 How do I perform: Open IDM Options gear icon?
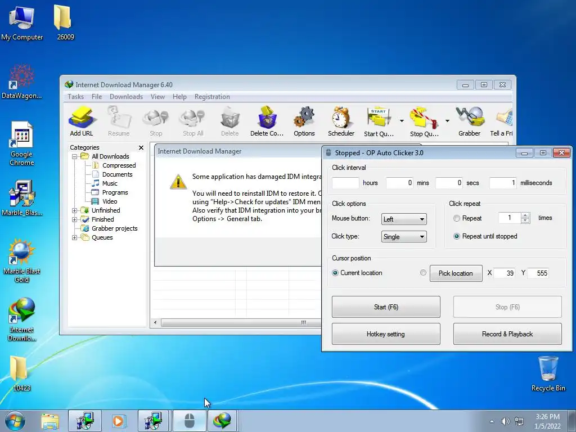coord(304,121)
